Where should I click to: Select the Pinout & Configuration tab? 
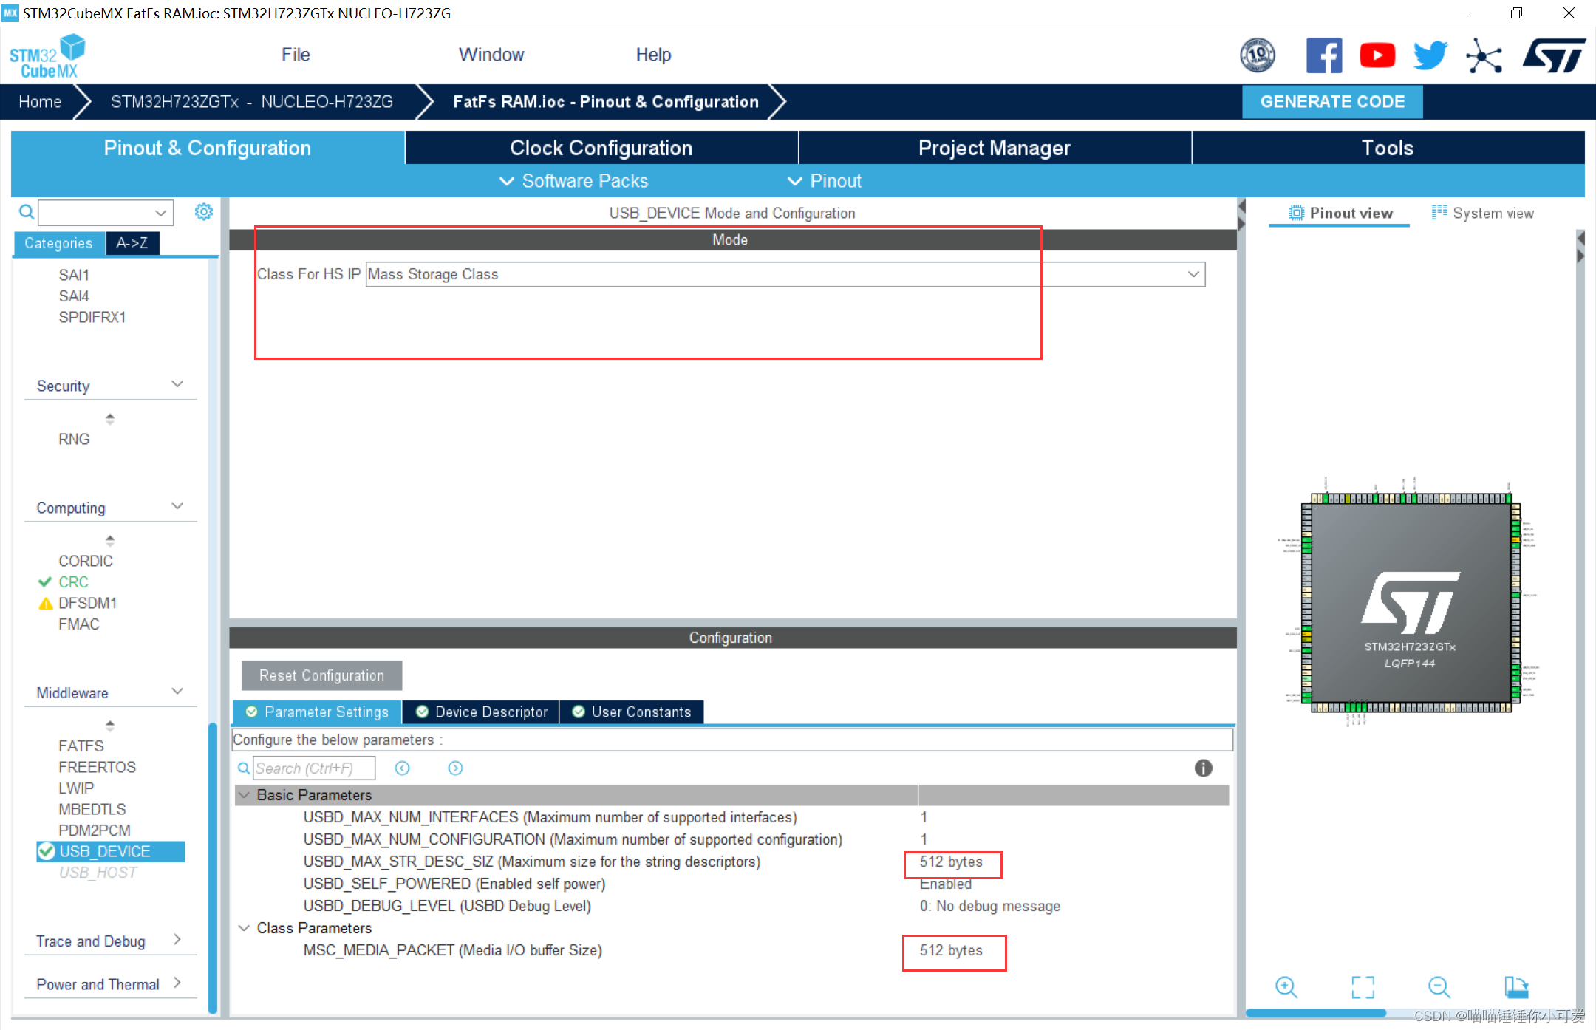click(x=208, y=148)
